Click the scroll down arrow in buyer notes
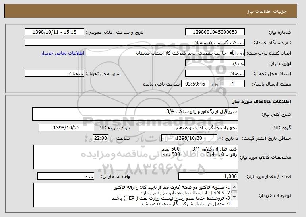Viewport: 306px width, 217px height. [234, 197]
